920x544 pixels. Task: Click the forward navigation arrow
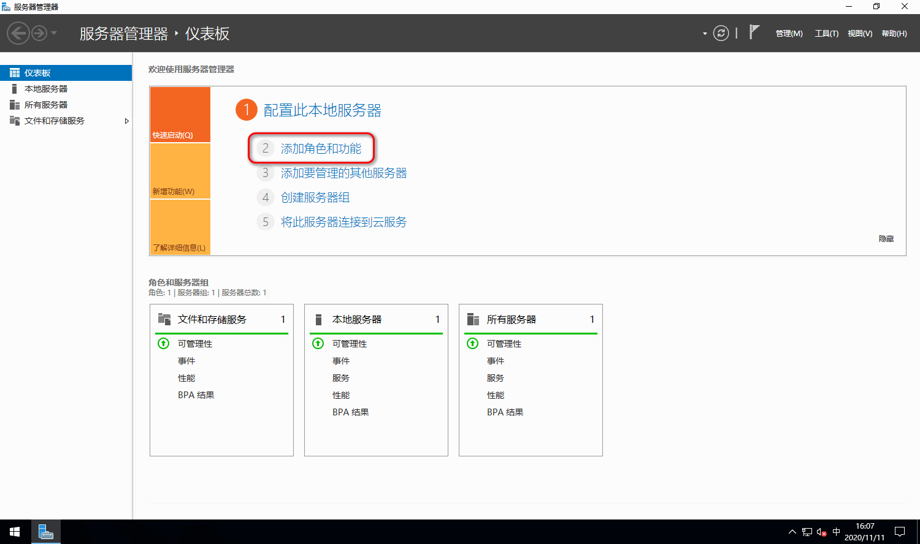(x=39, y=33)
